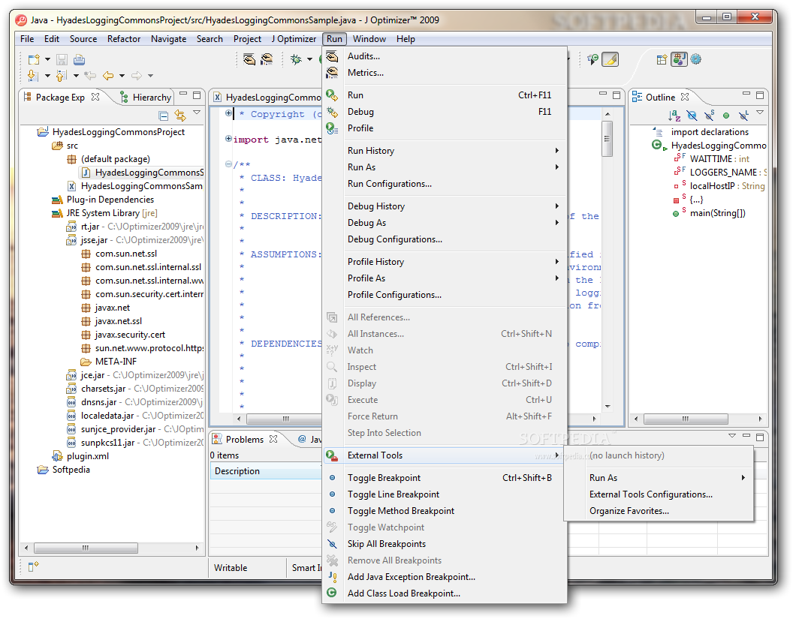Open the dropdown next to New icon

click(x=47, y=59)
